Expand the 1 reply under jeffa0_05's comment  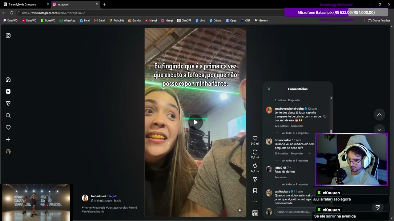click(295, 184)
